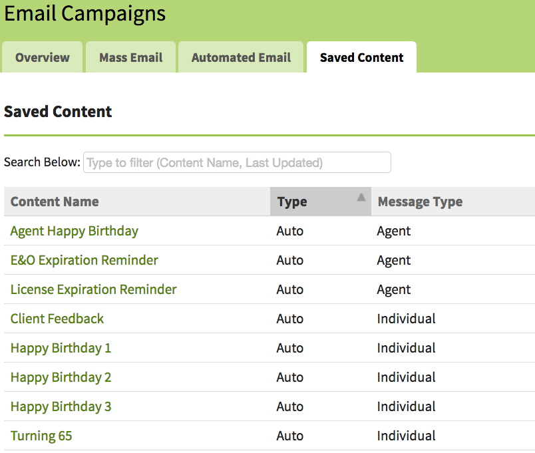Viewport: 535px width, 453px height.
Task: Click the Email Campaigns page heading
Action: (85, 13)
